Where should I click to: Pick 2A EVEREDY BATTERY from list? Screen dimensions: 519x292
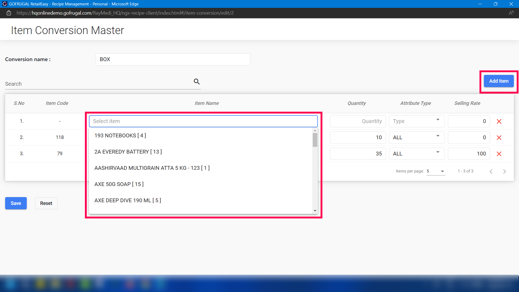pos(128,152)
